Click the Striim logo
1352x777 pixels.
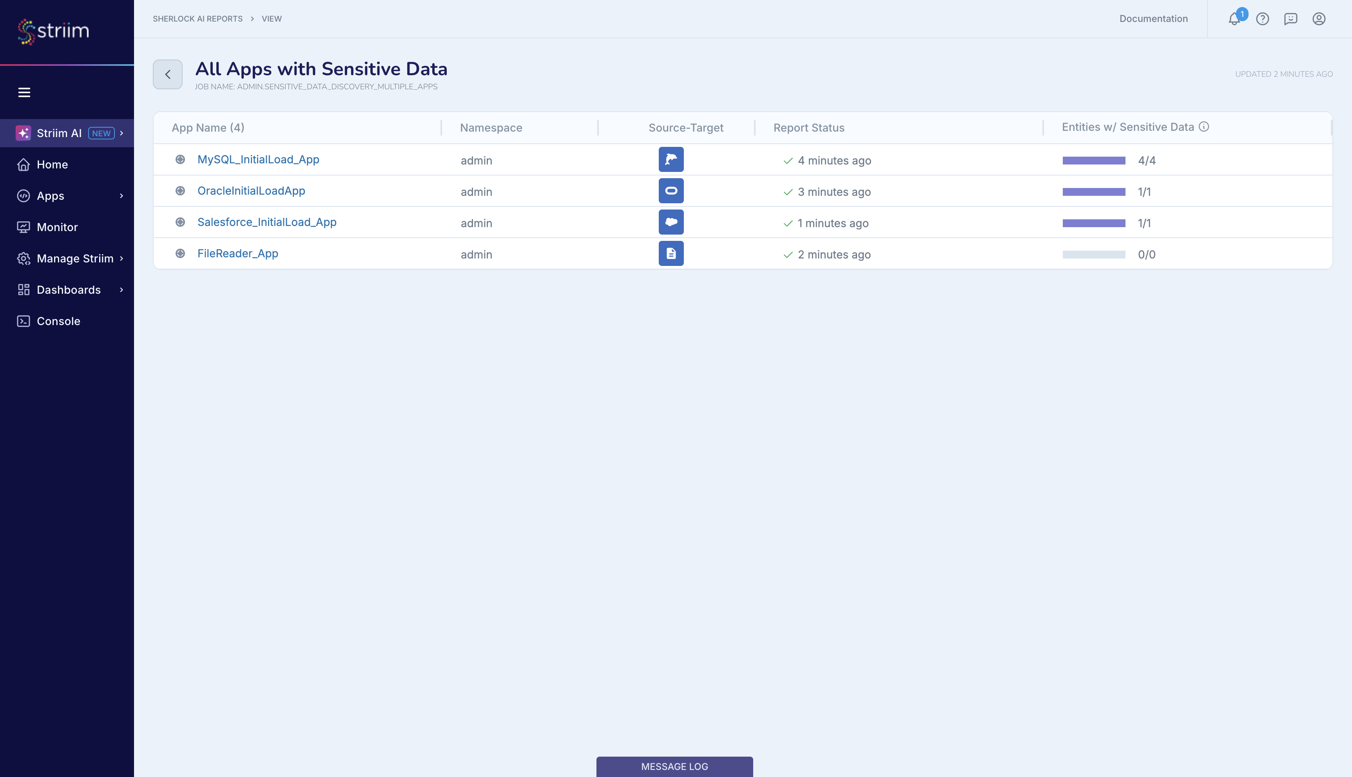53,31
